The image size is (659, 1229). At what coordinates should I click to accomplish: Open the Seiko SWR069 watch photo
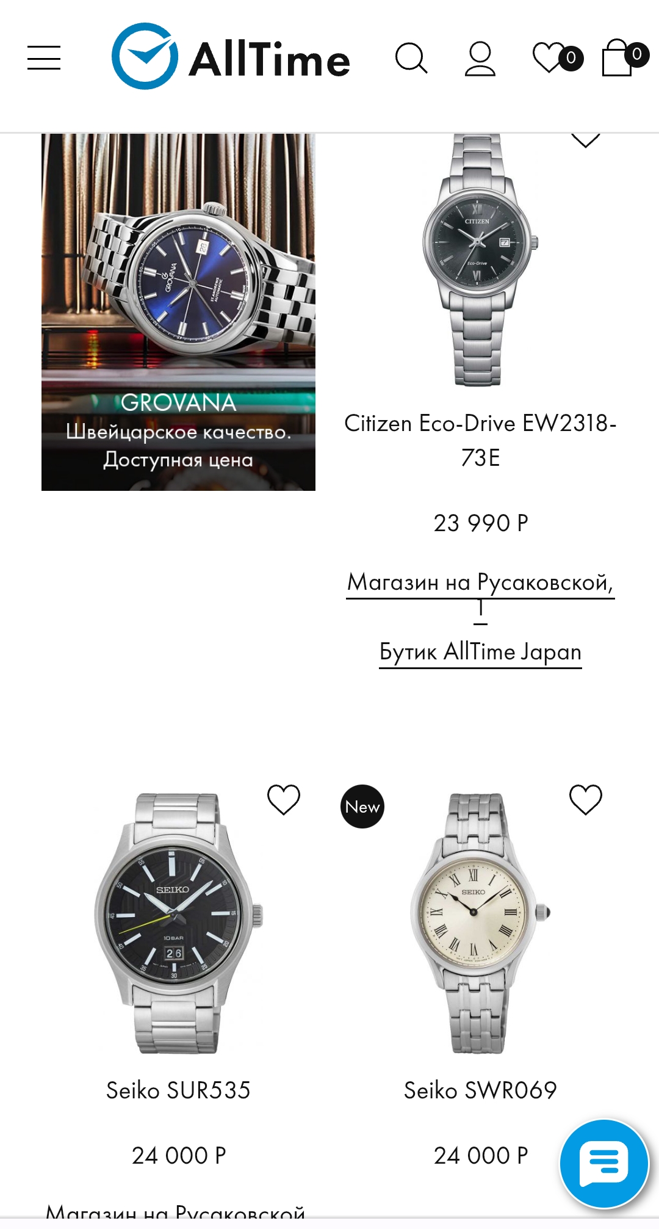point(480,923)
